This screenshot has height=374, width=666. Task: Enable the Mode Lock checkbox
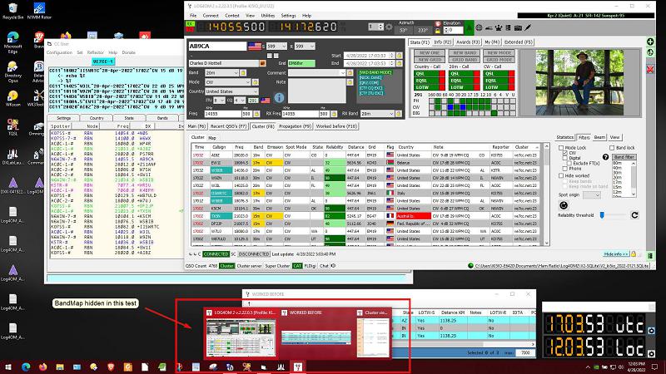tap(561, 148)
